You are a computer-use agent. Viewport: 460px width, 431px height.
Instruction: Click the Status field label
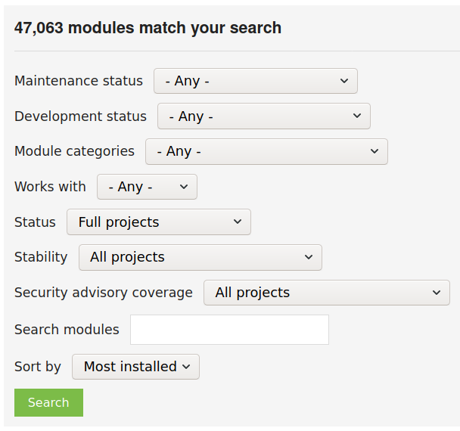click(x=35, y=222)
